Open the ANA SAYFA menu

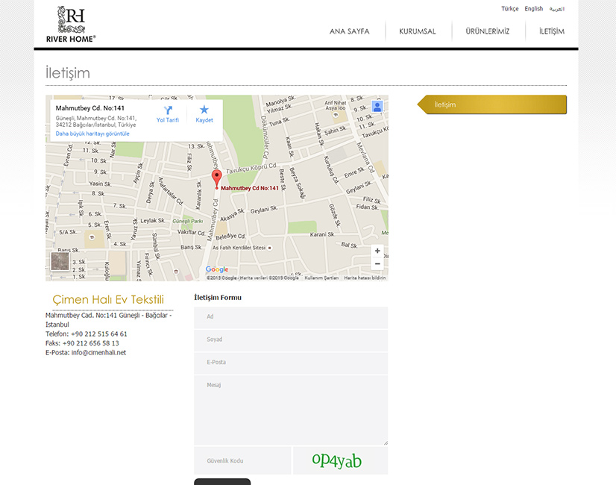coord(349,31)
